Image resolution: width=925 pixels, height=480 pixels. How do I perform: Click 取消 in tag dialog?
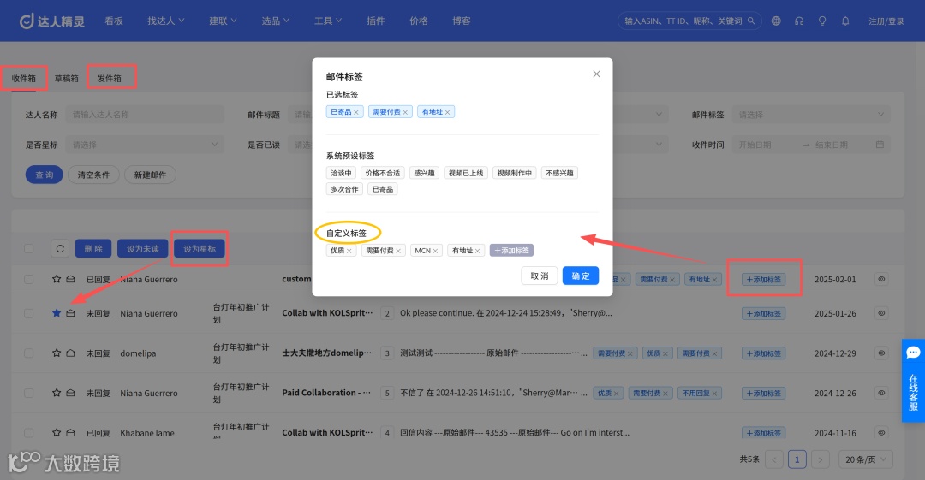click(x=540, y=276)
